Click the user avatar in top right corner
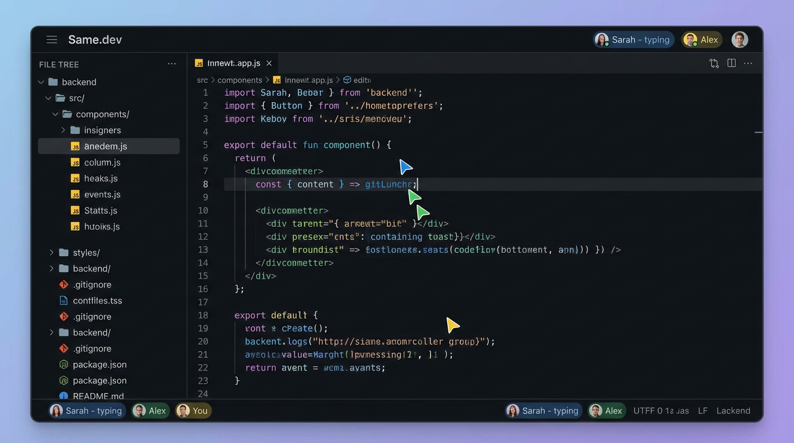The image size is (794, 443). [740, 39]
